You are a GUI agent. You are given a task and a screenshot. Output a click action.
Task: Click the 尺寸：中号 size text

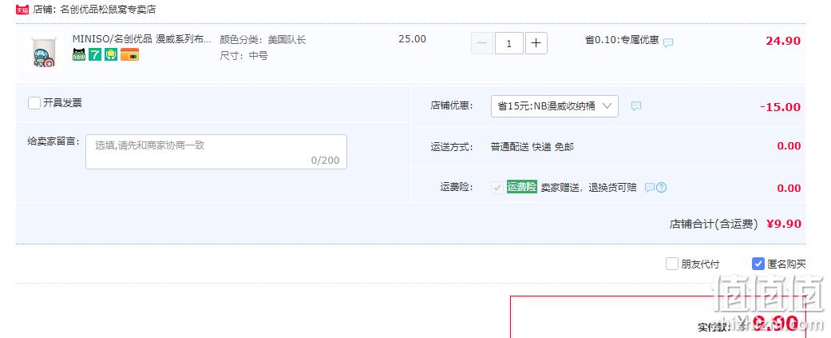pyautogui.click(x=243, y=55)
